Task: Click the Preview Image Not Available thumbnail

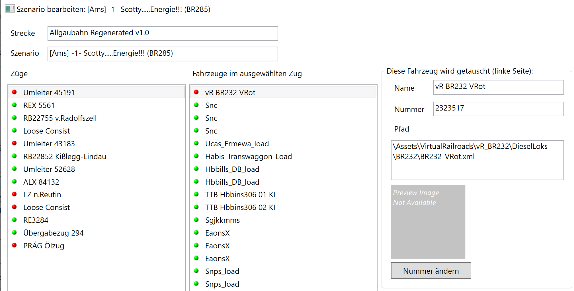Action: (428, 222)
